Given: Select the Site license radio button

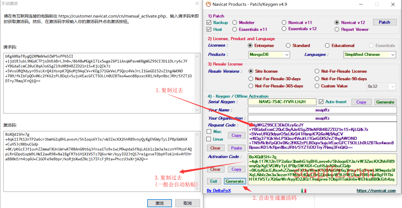Looking at the screenshot, I should pyautogui.click(x=251, y=71).
